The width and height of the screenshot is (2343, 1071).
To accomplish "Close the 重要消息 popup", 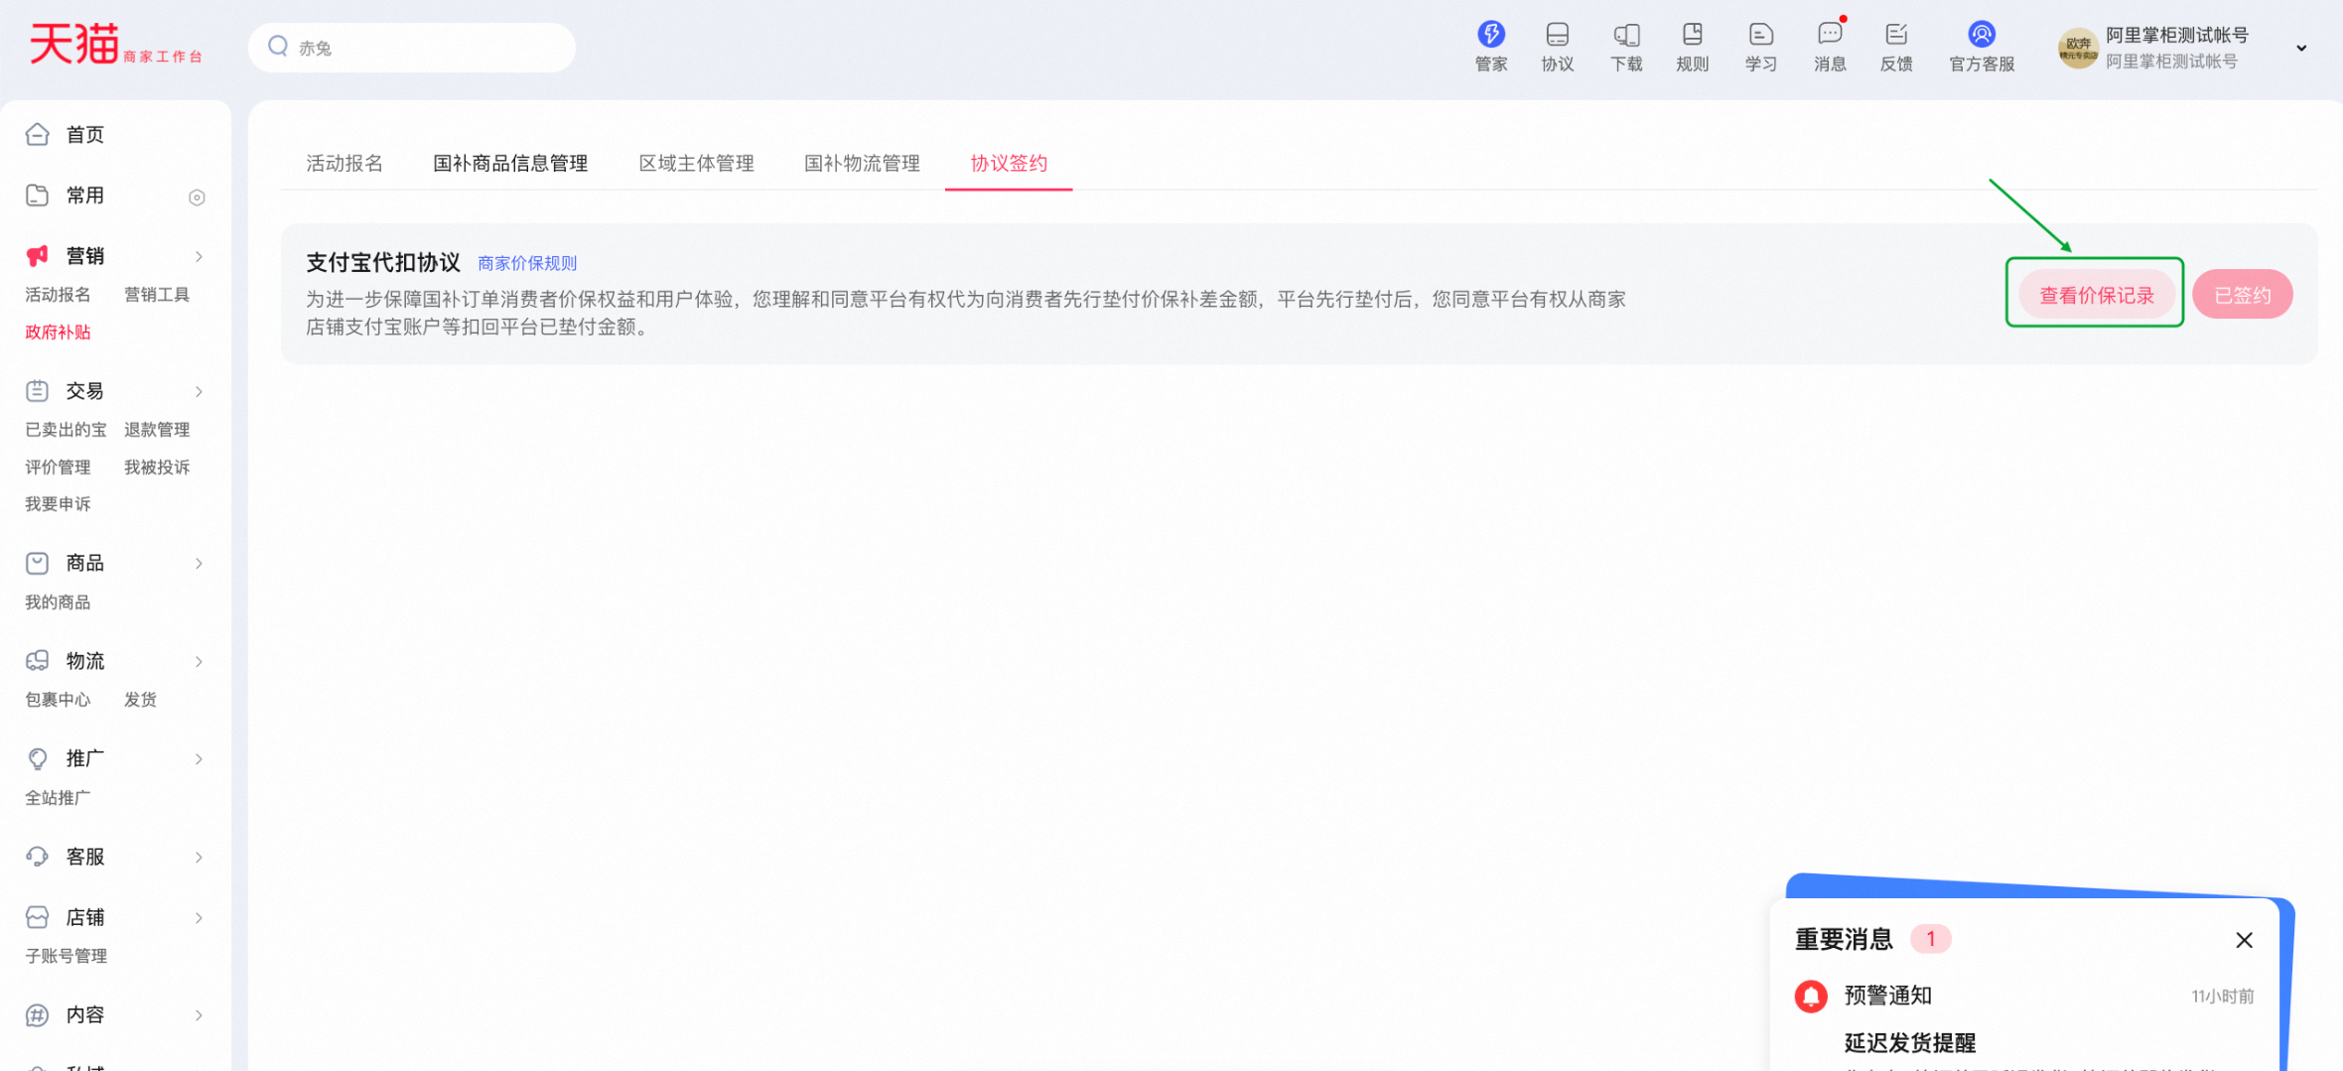I will 2244,940.
